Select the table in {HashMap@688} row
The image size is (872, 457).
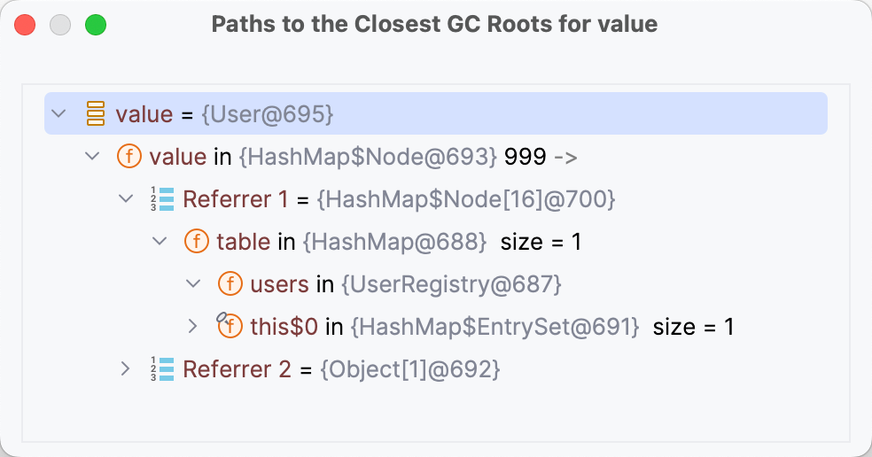[x=399, y=242]
